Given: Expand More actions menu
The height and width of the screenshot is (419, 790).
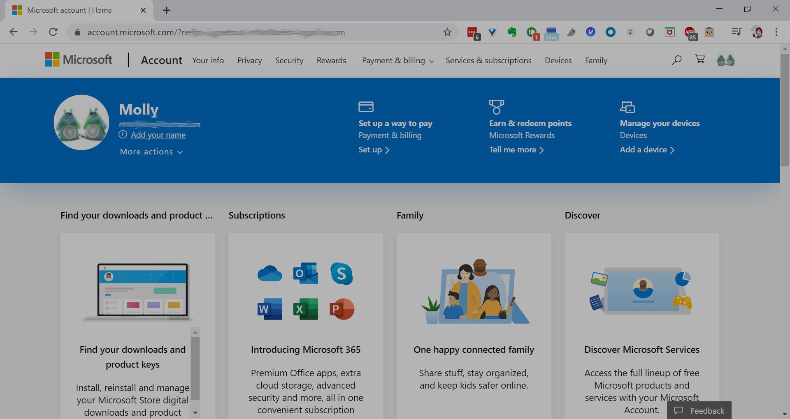Looking at the screenshot, I should 151,152.
